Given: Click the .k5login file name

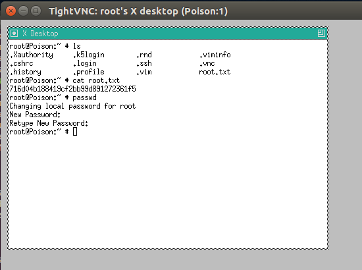Looking at the screenshot, I should [x=89, y=55].
